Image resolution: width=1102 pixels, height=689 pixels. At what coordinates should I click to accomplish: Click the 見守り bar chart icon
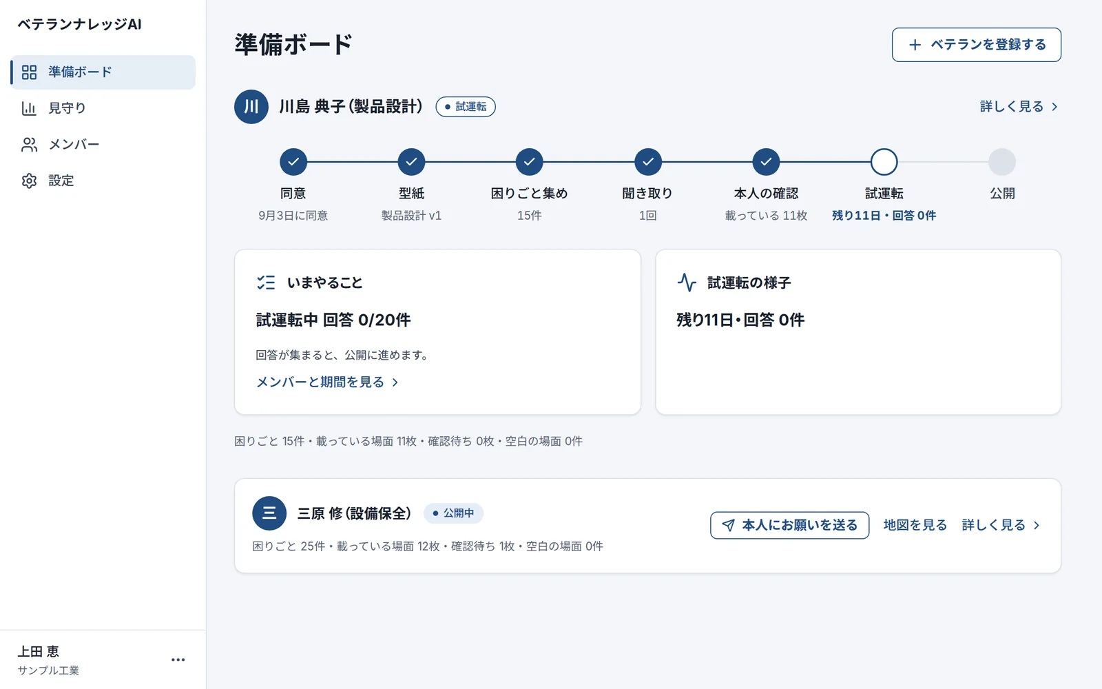(x=29, y=108)
